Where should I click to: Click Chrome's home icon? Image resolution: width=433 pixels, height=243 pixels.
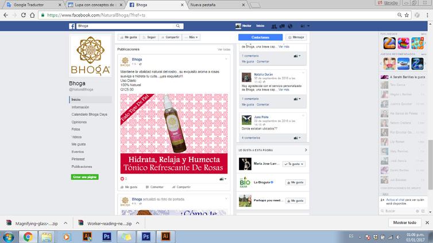click(x=32, y=15)
